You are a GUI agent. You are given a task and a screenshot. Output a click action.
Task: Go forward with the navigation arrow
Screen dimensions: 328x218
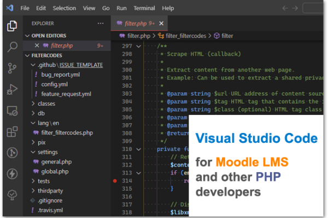click(295, 8)
